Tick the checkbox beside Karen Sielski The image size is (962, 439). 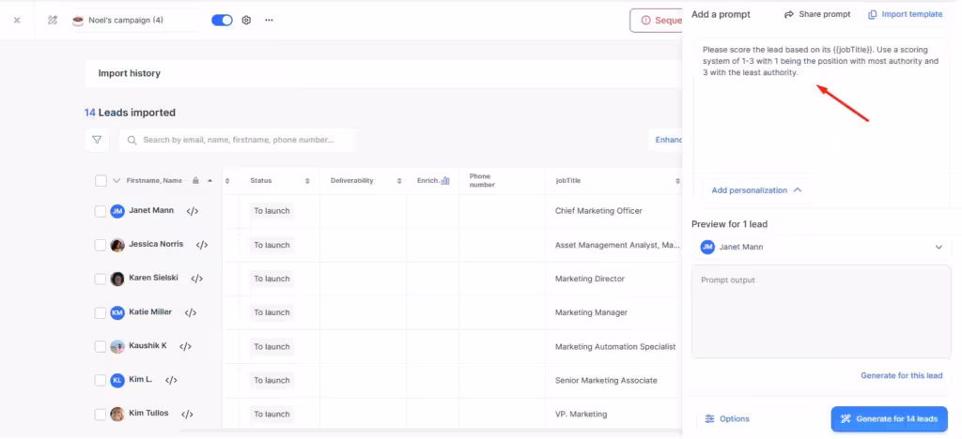[x=101, y=279]
